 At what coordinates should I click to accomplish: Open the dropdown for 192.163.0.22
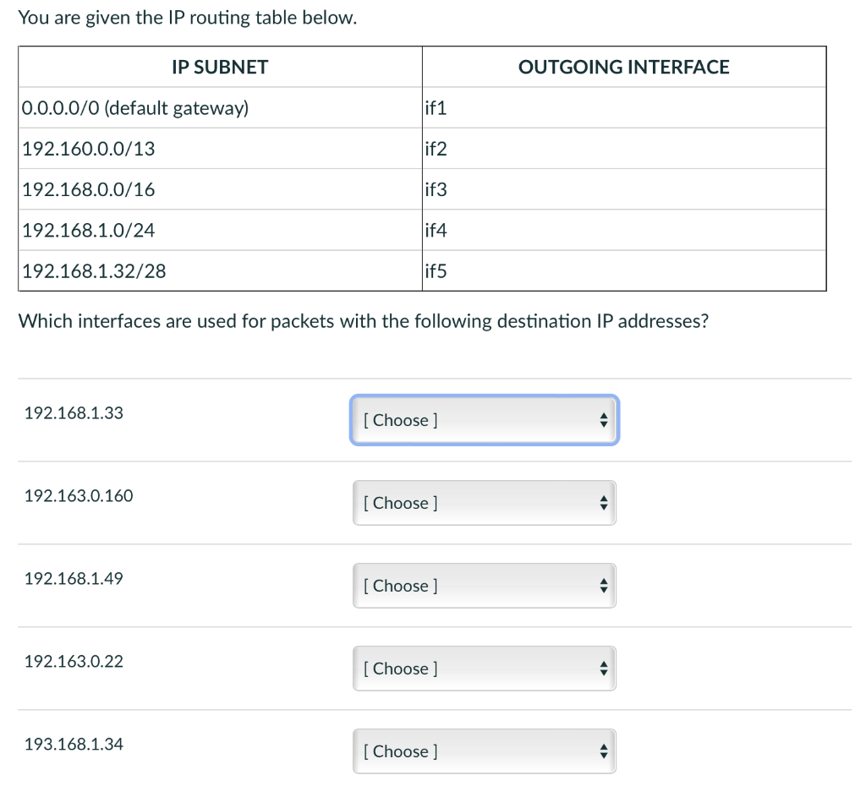484,668
